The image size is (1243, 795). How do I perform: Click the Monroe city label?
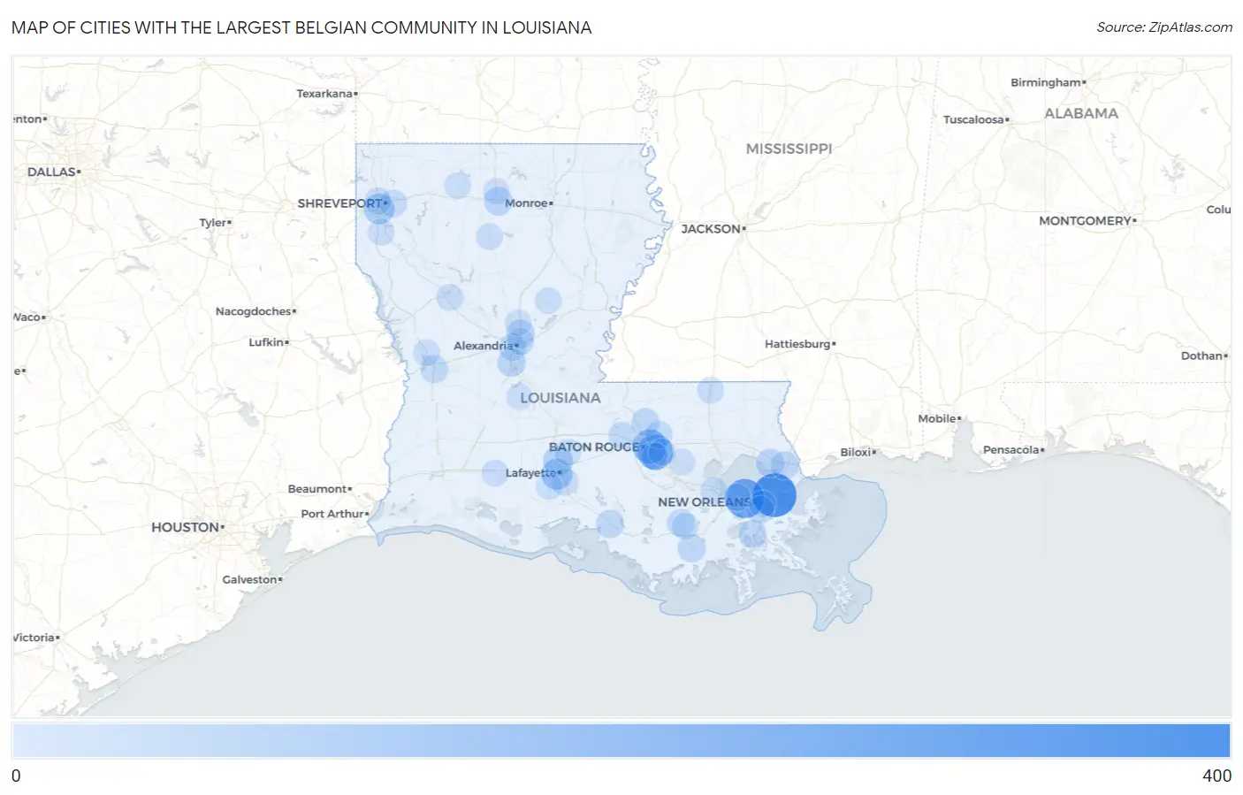[526, 203]
